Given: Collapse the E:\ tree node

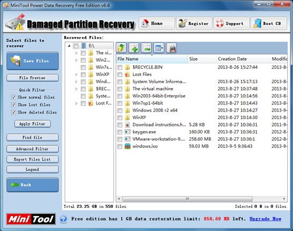Looking at the screenshot, I should click(x=69, y=46).
